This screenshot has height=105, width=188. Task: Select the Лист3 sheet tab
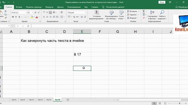point(31,100)
